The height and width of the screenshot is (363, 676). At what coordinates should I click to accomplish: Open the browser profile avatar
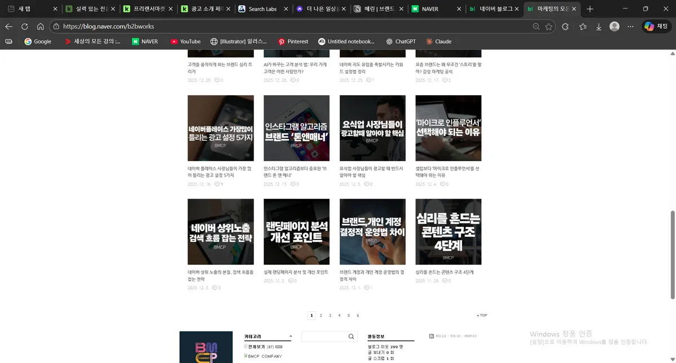(x=614, y=26)
